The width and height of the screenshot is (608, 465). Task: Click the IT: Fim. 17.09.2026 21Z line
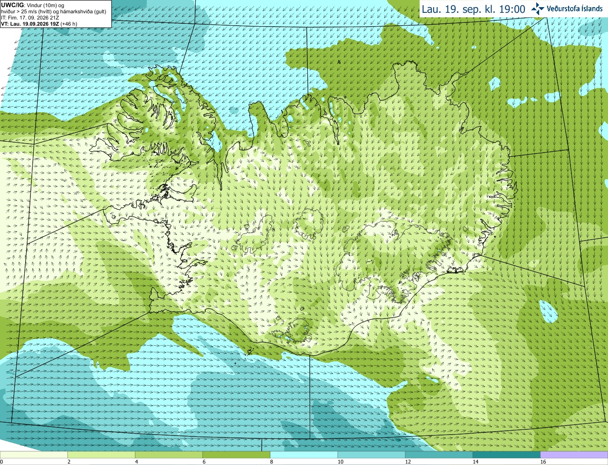coord(30,18)
